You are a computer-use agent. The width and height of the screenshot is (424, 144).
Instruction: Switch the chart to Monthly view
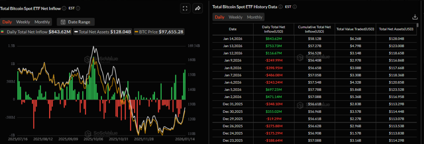click(42, 22)
